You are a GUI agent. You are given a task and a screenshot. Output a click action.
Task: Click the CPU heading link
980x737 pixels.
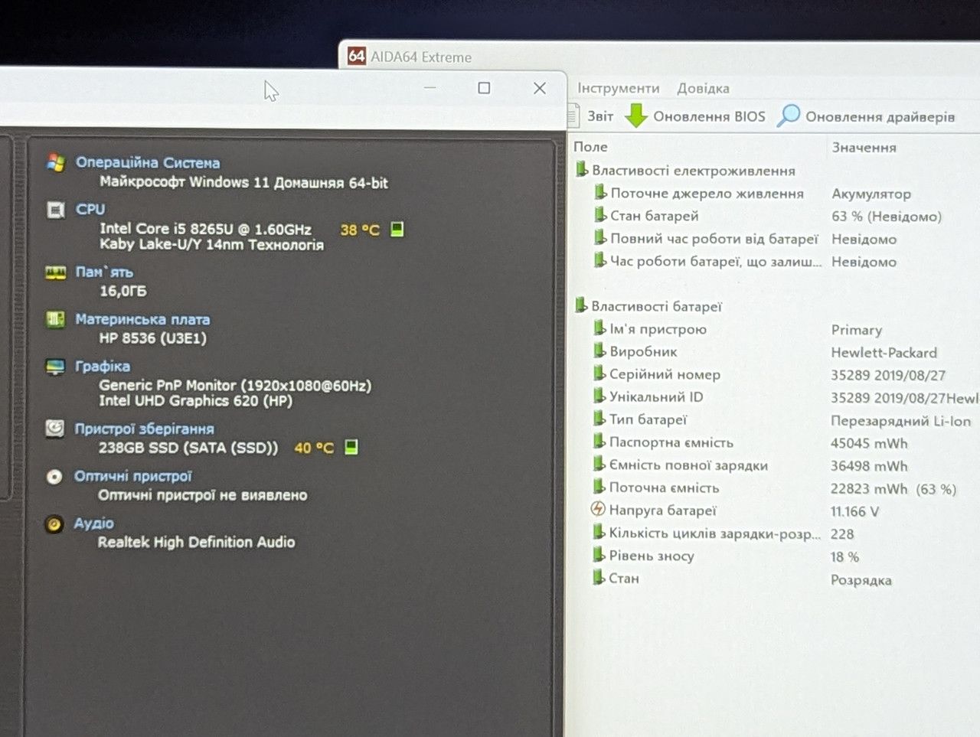[90, 209]
